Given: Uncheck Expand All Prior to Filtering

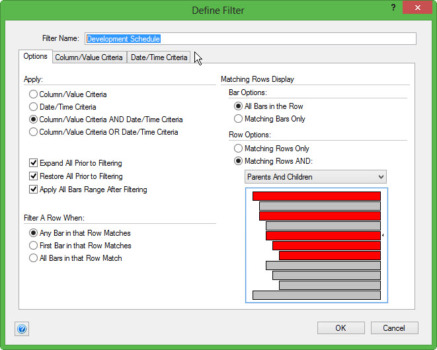Looking at the screenshot, I should pyautogui.click(x=34, y=163).
